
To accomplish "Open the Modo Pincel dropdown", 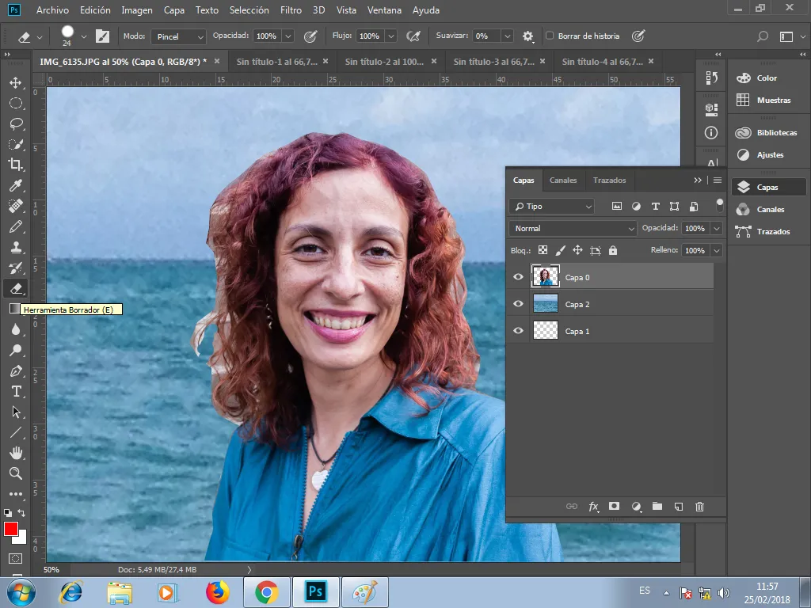I will (x=178, y=36).
